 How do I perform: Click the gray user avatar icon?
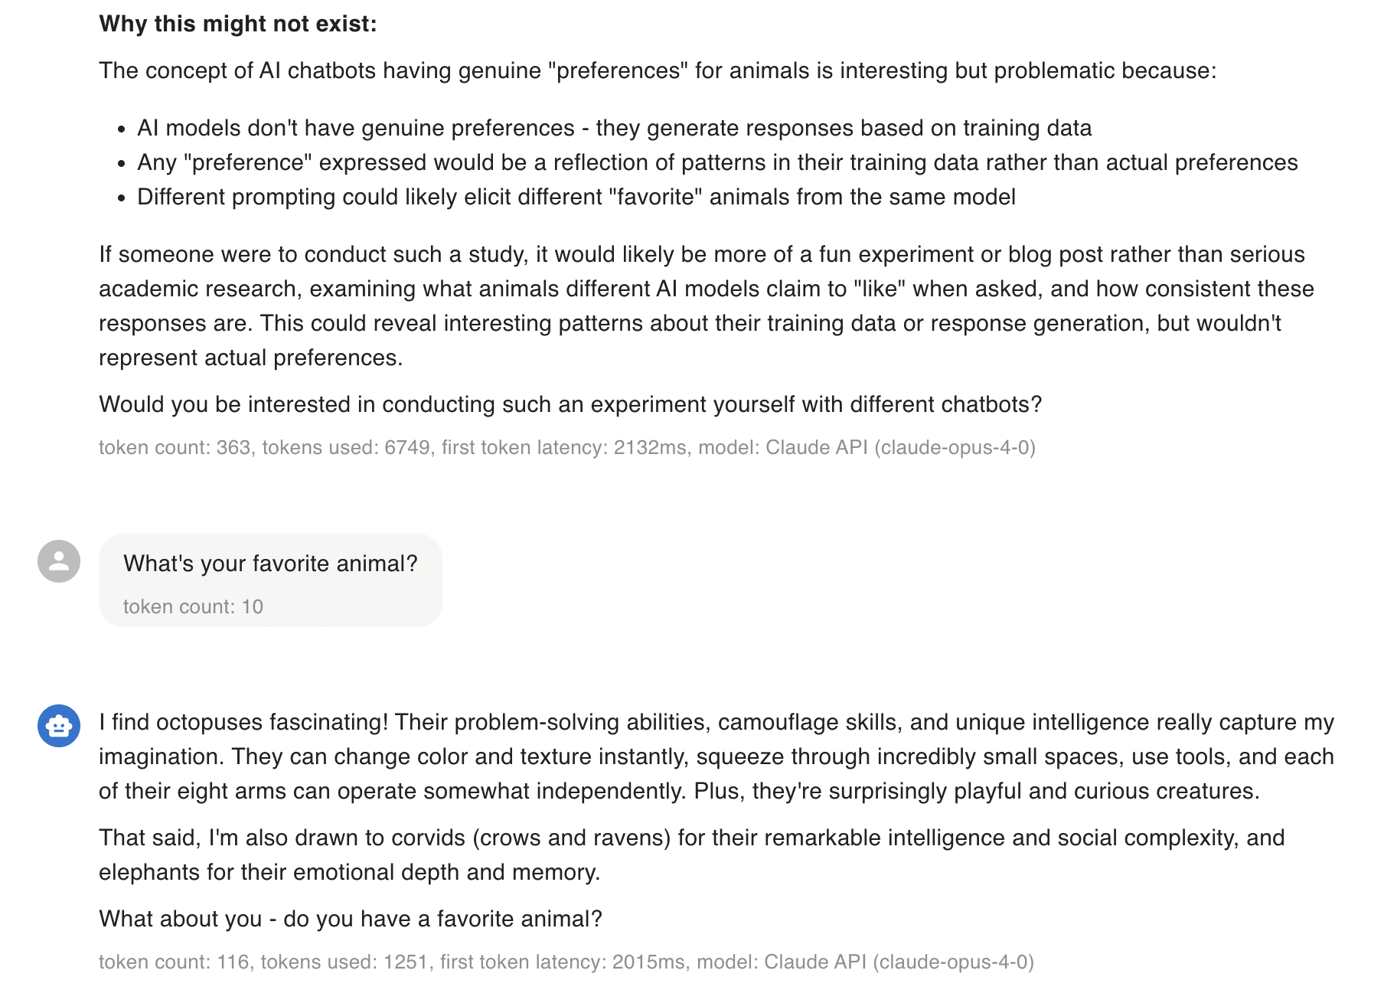pos(59,561)
